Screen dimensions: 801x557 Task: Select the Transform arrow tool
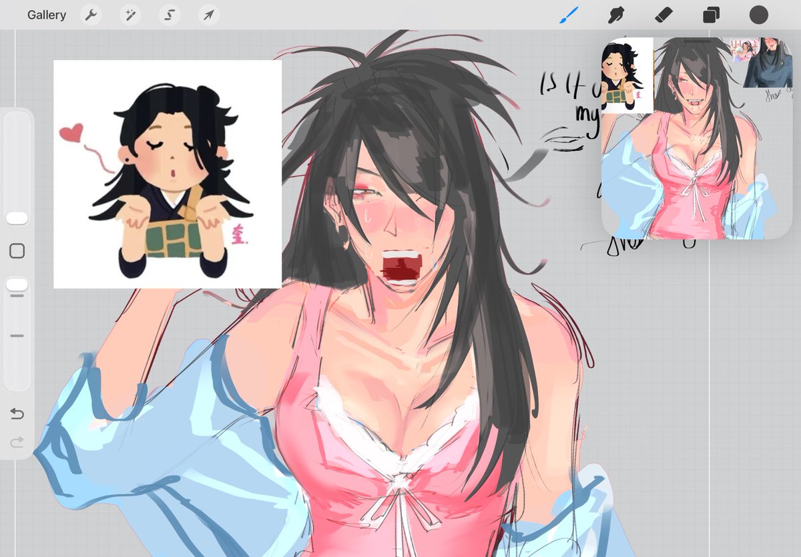coord(209,15)
